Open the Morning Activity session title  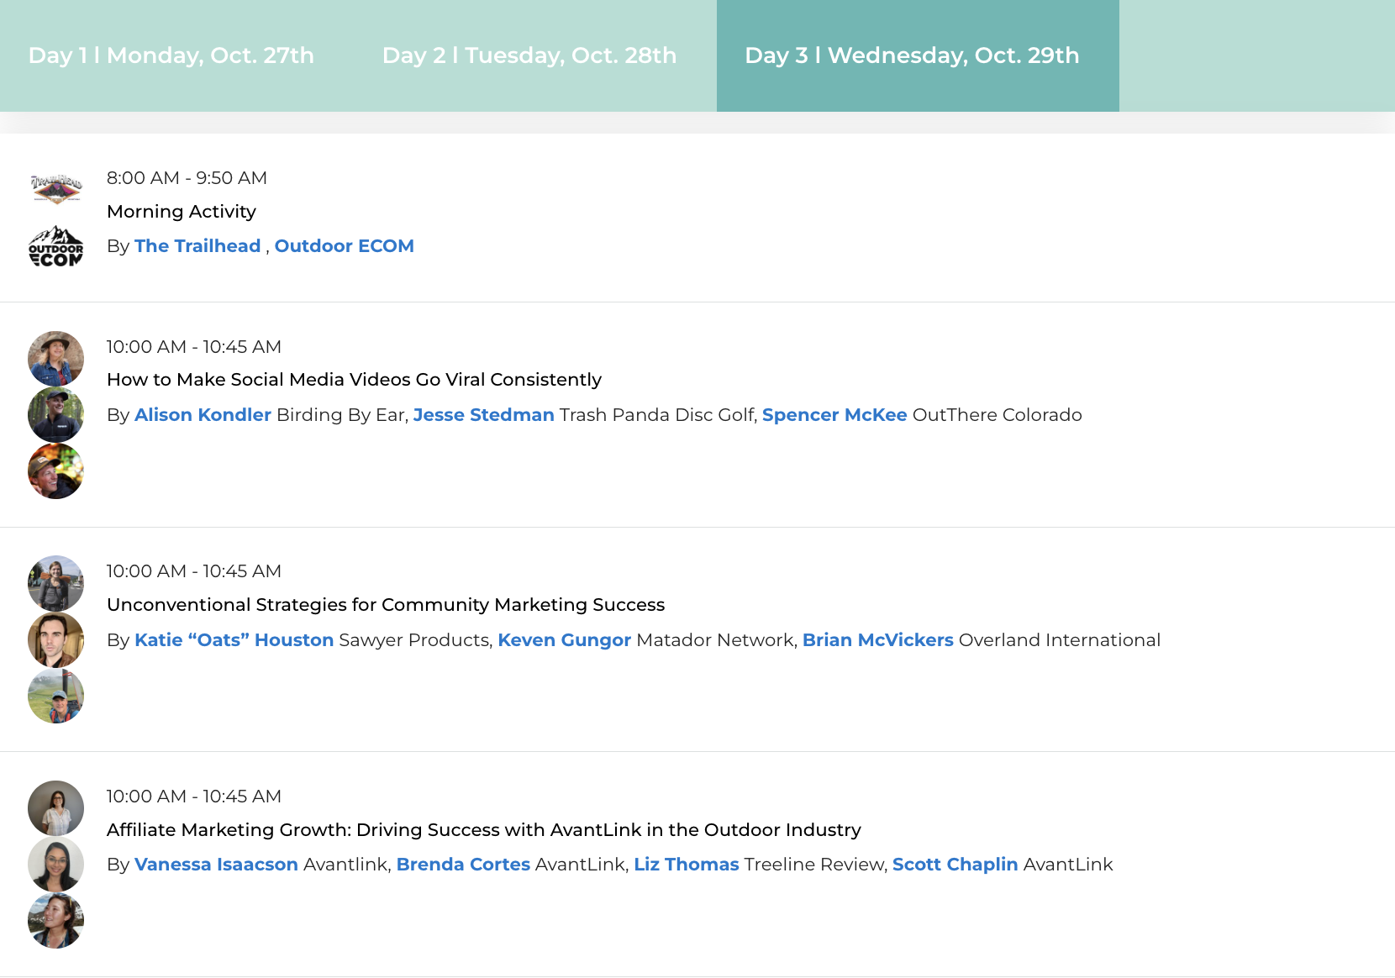(x=182, y=212)
